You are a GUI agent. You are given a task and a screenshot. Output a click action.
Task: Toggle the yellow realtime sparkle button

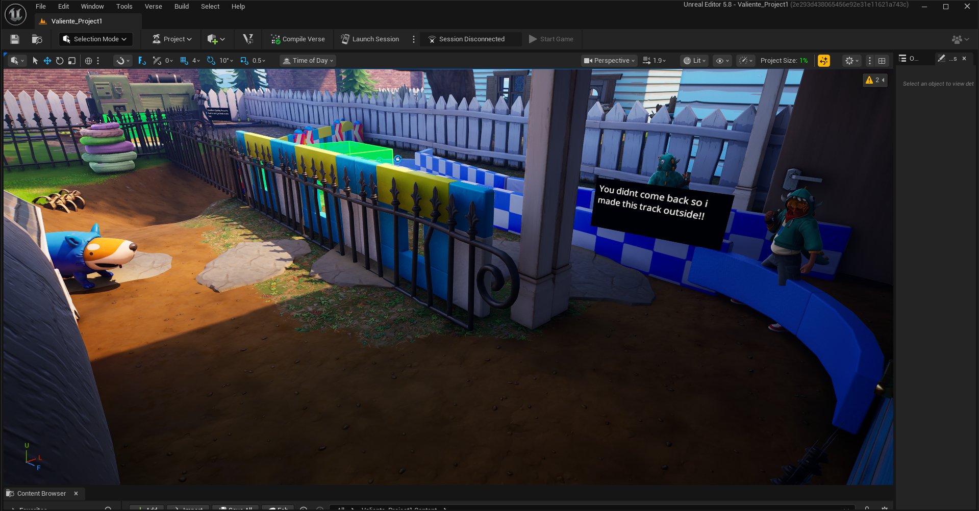824,61
